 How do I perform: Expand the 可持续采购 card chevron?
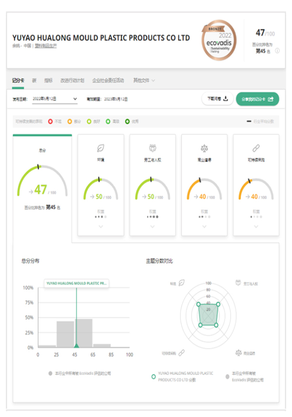[256, 227]
